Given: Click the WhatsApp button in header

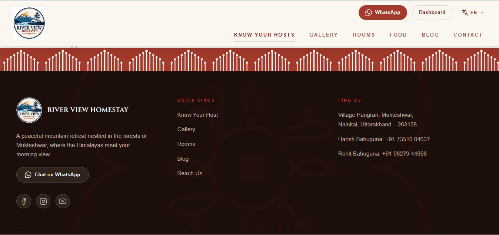Looking at the screenshot, I should (x=383, y=13).
